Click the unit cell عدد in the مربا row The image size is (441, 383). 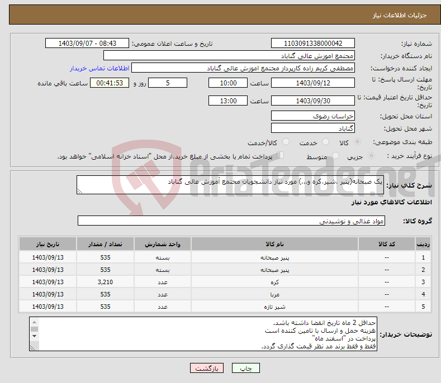(x=163, y=294)
